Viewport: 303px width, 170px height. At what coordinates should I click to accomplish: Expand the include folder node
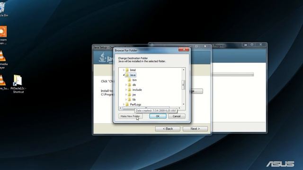tap(126, 90)
